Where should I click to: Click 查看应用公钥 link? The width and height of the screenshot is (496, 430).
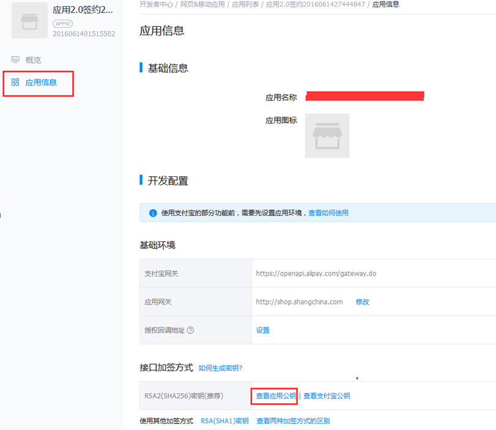pos(276,396)
